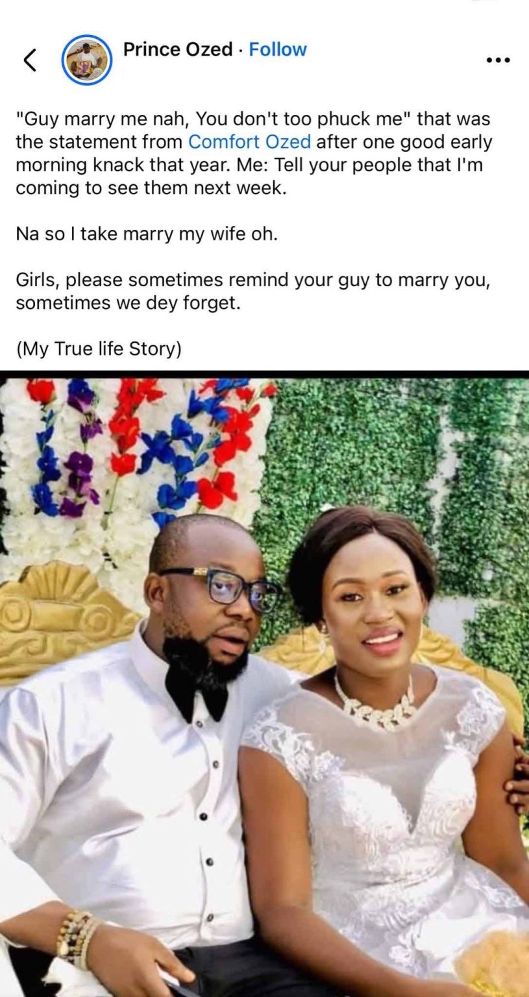Screen dimensions: 529x997
Task: Follow Prince Ozed
Action: pos(278,49)
